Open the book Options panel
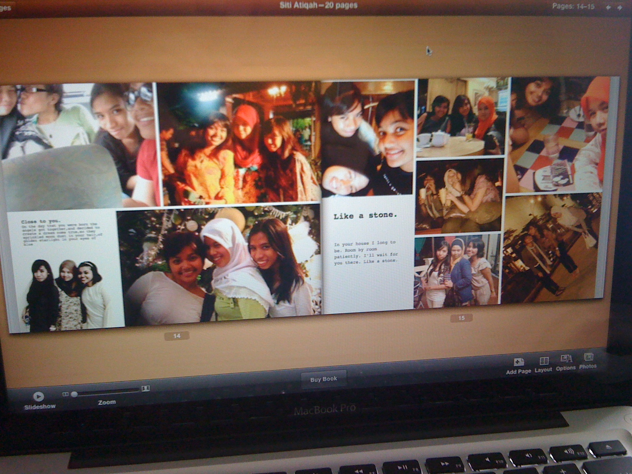This screenshot has height=474, width=632. [x=566, y=363]
